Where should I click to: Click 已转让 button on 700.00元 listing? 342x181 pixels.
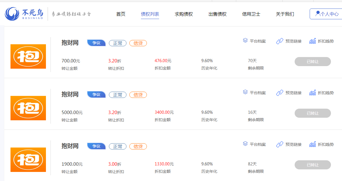pos(313,62)
